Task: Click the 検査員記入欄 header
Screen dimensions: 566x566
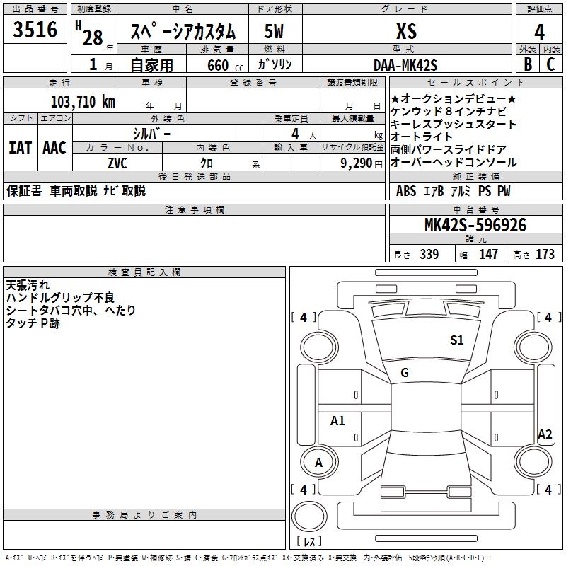Action: [x=144, y=272]
